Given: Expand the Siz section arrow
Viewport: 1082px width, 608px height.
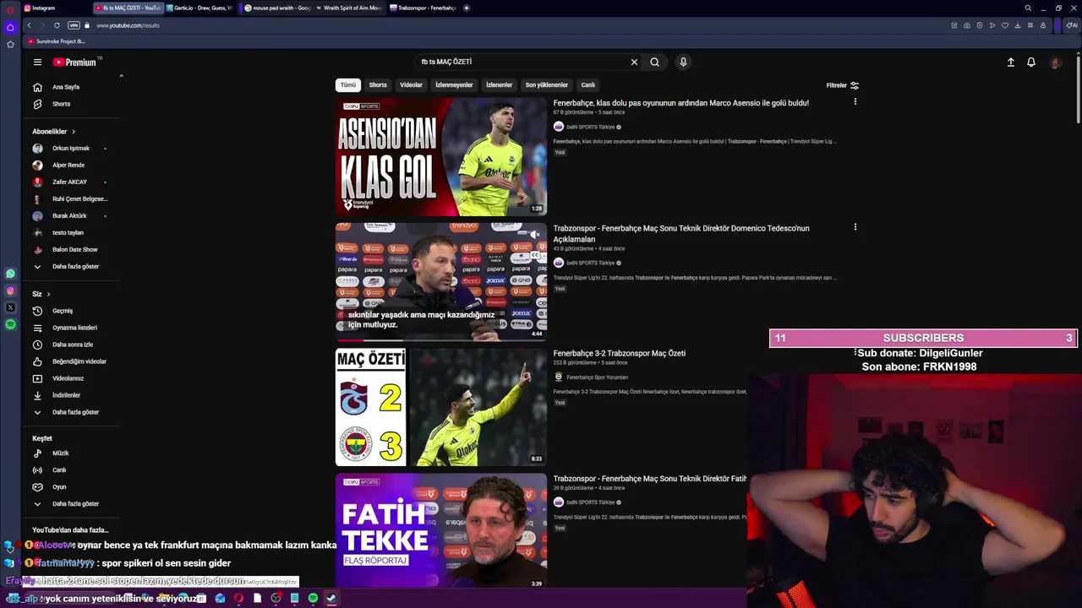Looking at the screenshot, I should [x=48, y=294].
